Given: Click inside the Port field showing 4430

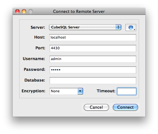Looking at the screenshot, I should (x=93, y=48).
